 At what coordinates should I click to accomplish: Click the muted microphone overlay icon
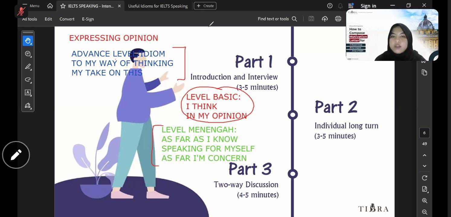click(21, 11)
